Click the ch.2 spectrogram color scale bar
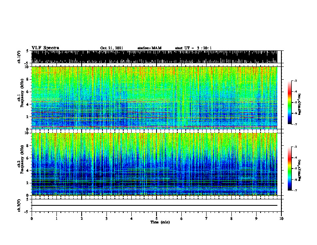 pos(289,169)
